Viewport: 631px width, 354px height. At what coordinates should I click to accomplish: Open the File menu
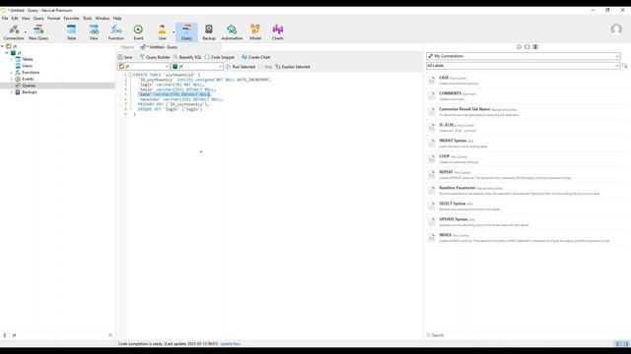coord(5,19)
